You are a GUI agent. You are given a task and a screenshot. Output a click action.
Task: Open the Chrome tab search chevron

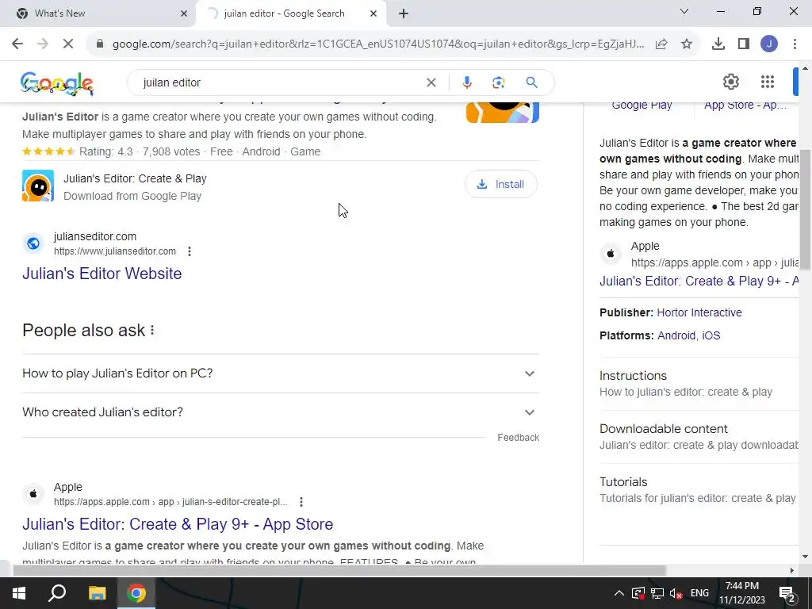tap(684, 11)
